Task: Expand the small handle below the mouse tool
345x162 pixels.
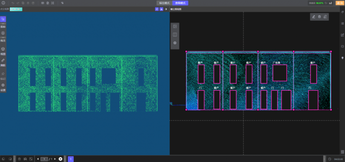Action: pos(3,24)
